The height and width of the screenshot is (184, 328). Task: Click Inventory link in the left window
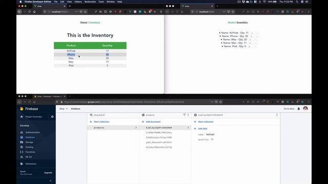coord(94,22)
